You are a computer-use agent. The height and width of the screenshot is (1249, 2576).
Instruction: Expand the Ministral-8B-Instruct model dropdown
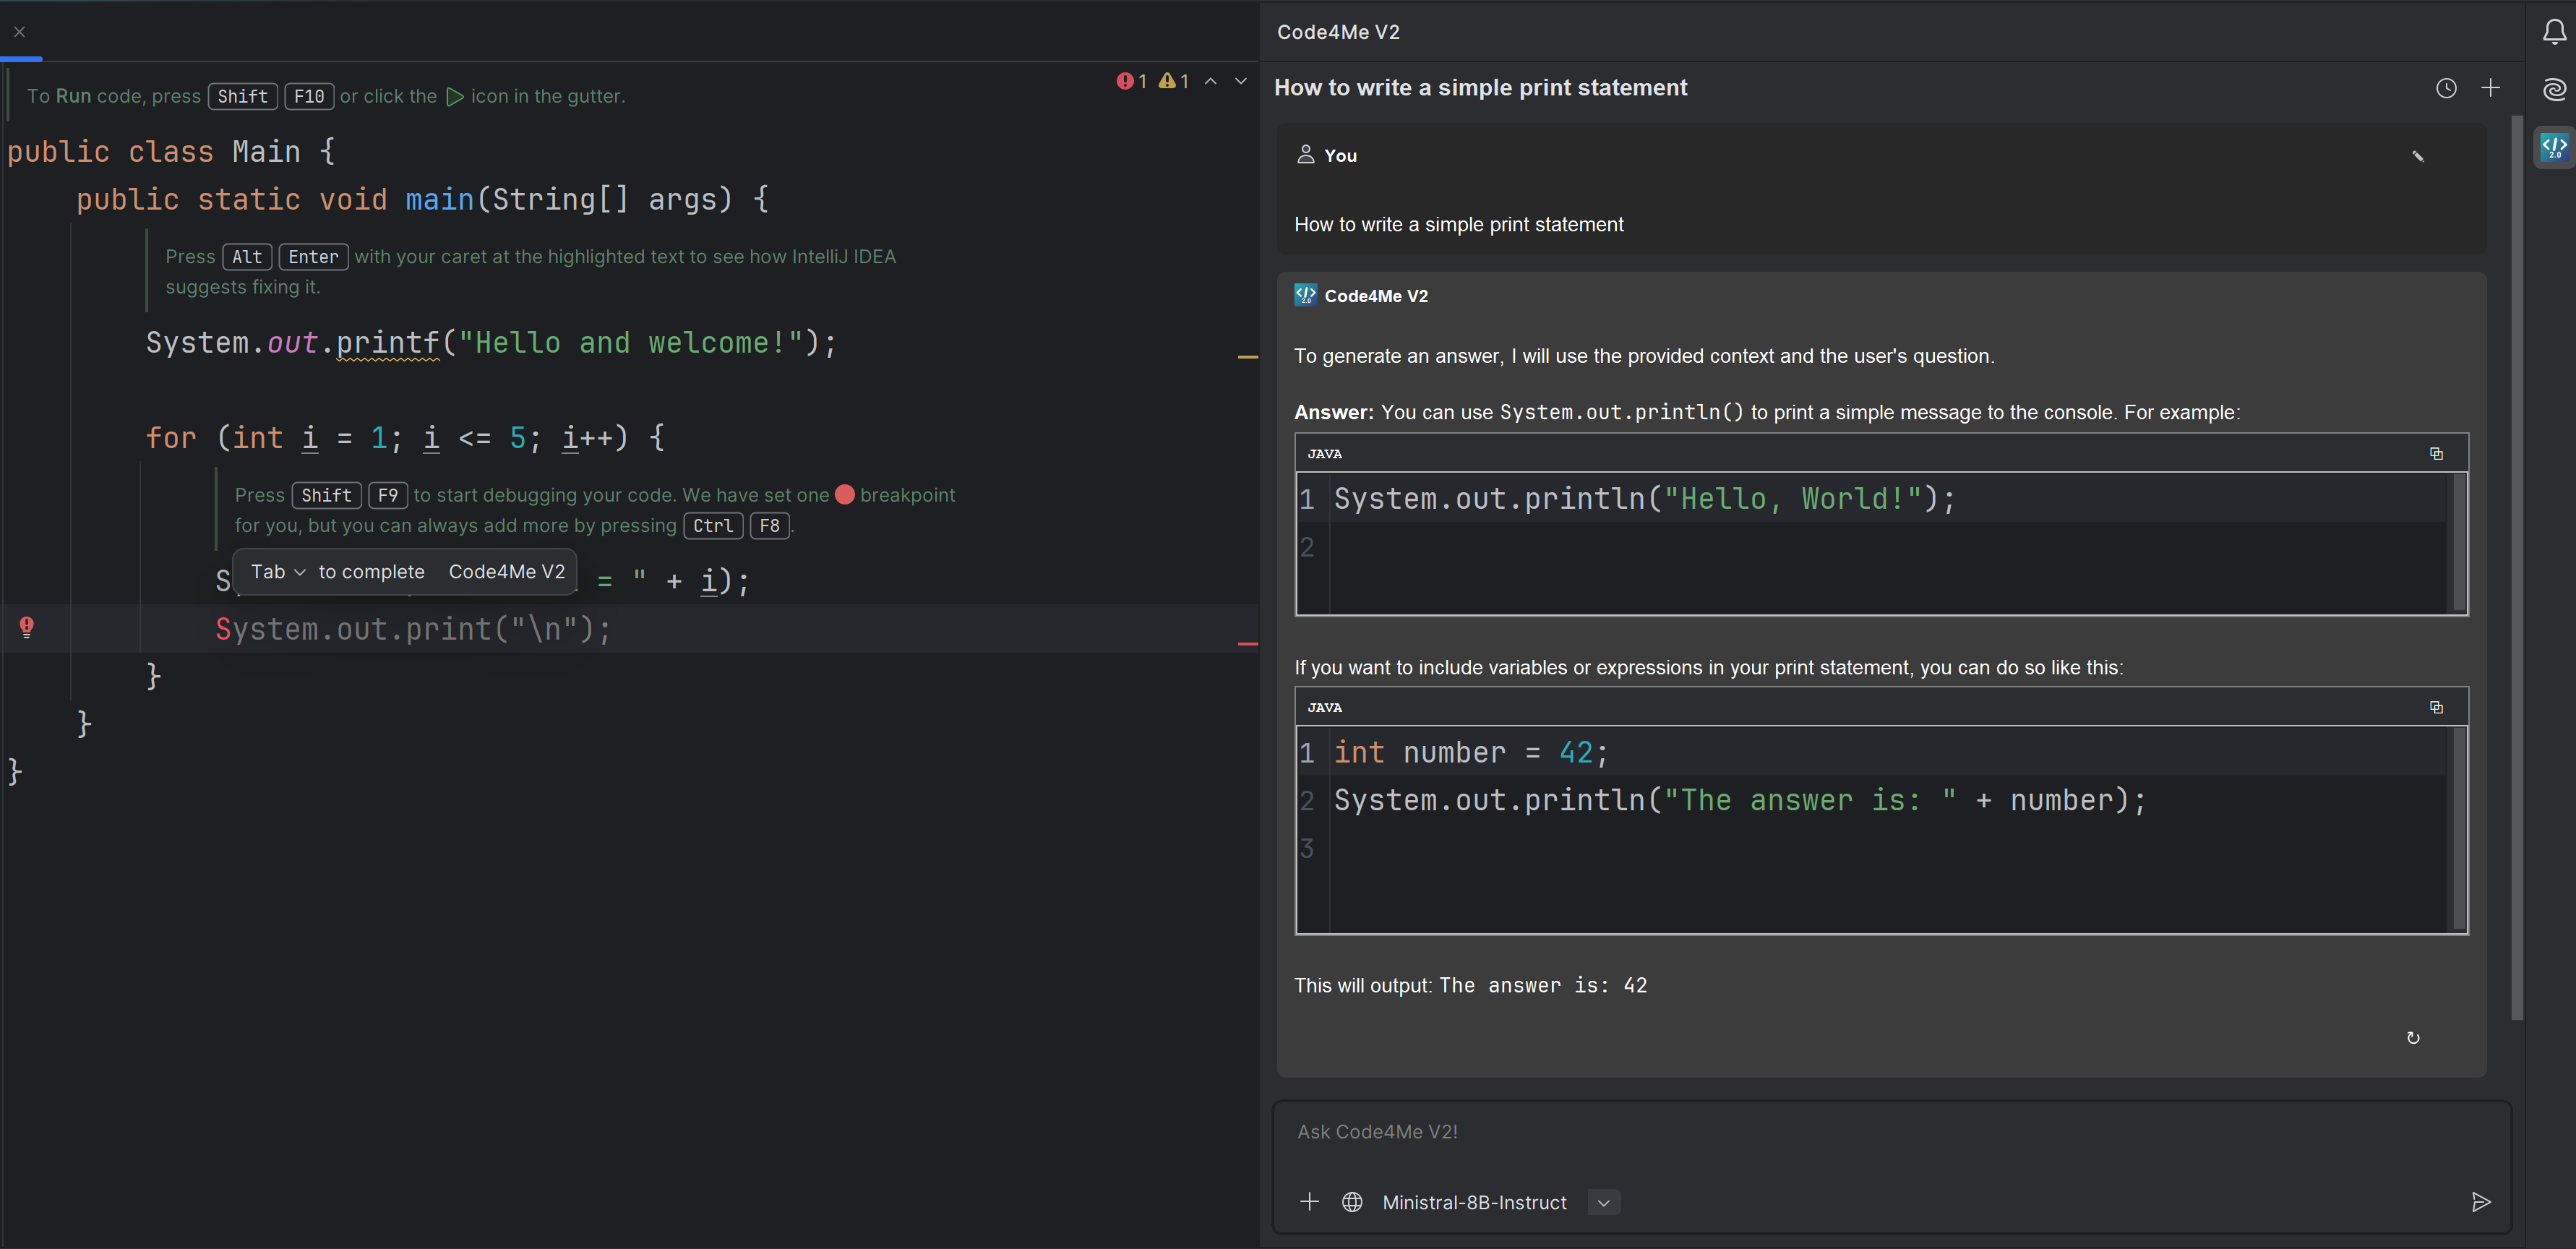(x=1603, y=1202)
